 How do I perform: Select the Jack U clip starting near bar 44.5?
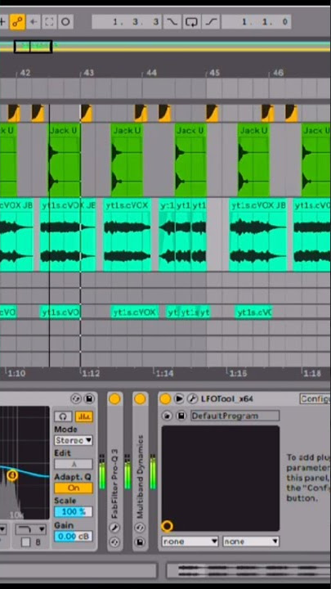(x=190, y=160)
